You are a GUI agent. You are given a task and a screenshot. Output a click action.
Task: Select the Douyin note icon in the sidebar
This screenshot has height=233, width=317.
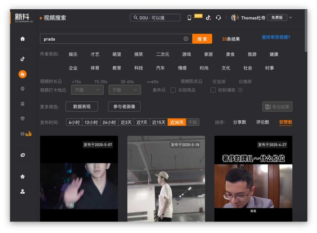click(22, 59)
